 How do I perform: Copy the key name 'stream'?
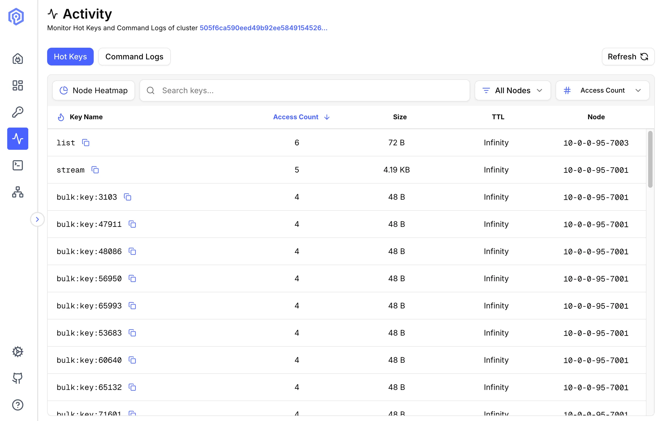(x=95, y=170)
